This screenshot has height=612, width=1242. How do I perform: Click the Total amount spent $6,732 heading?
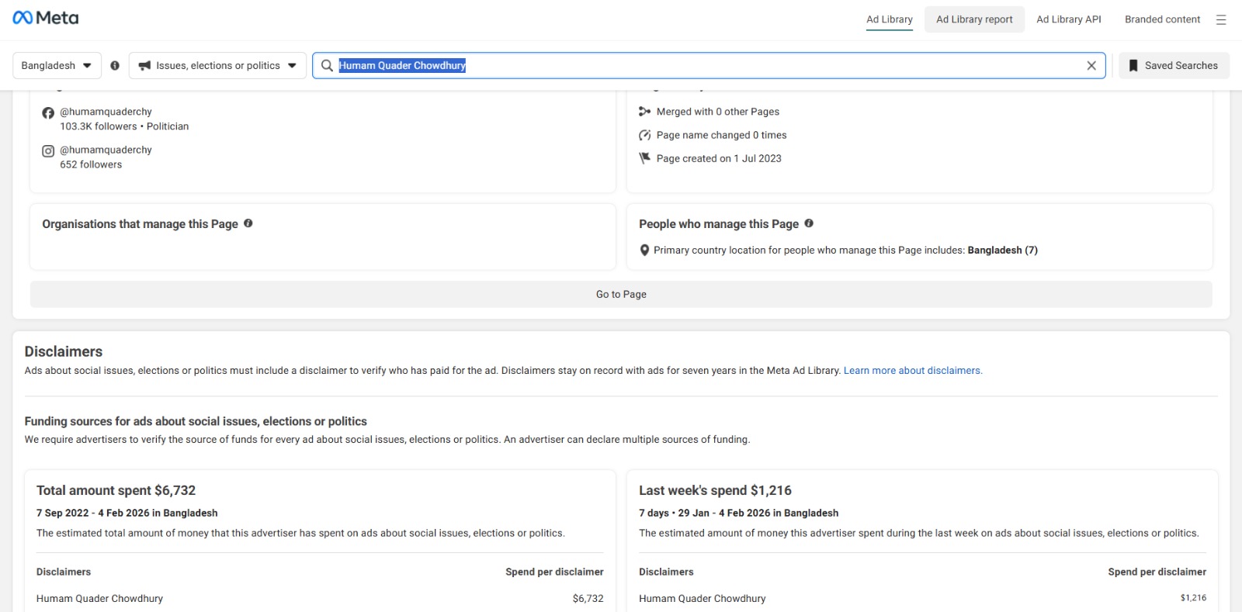coord(116,490)
